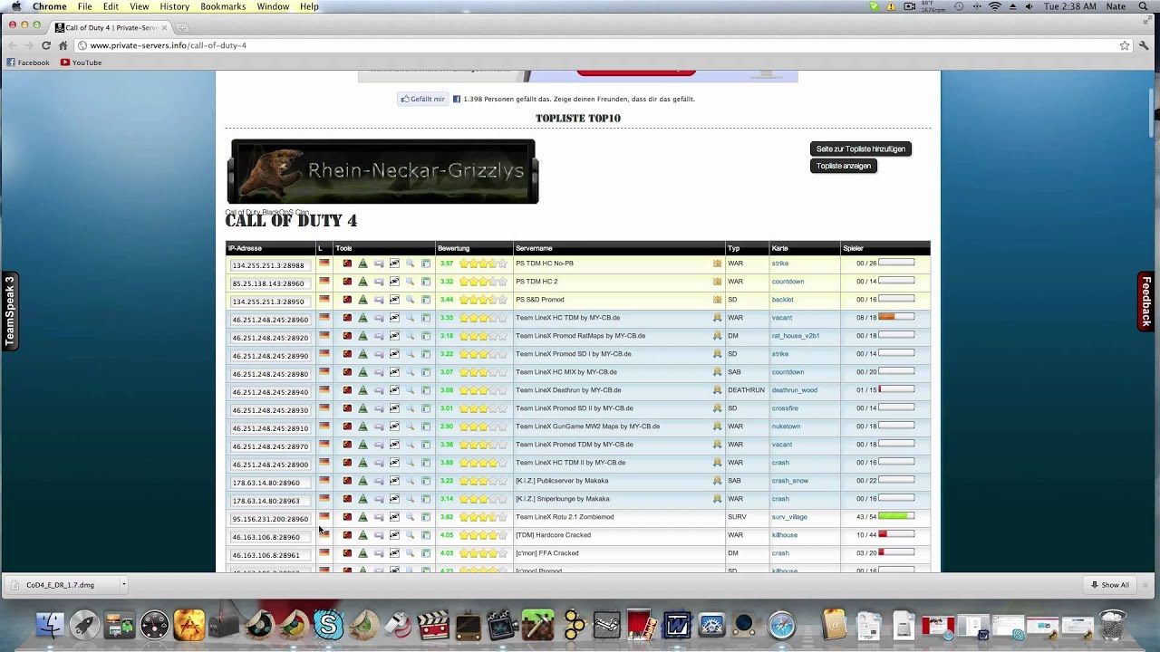Viewport: 1160px width, 652px height.
Task: Click table details icon for Team LineX Promod RatMaps
Action: click(x=426, y=336)
